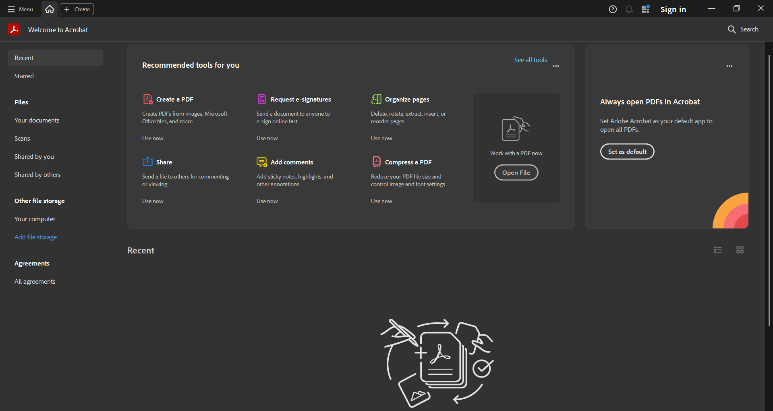Screen dimensions: 773x411
Task: Restore down the Acrobat window
Action: (x=736, y=8)
